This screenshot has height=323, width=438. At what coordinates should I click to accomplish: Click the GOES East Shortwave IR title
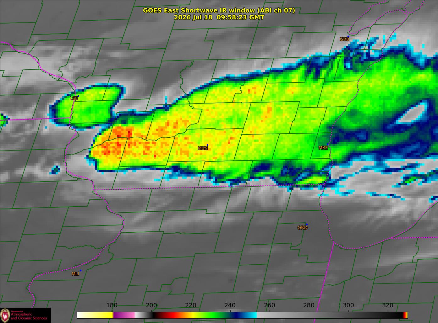219,10
